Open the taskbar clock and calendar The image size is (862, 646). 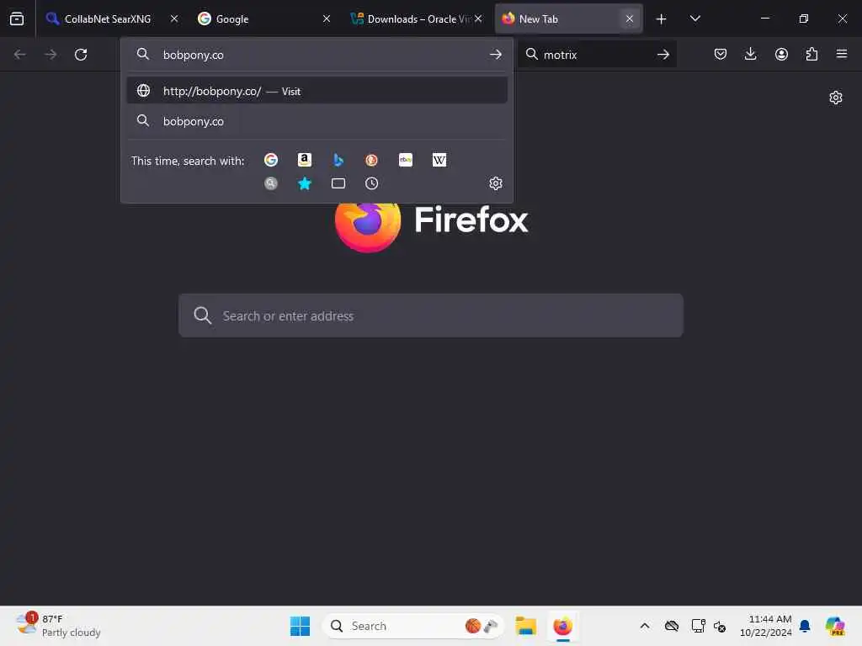point(765,626)
